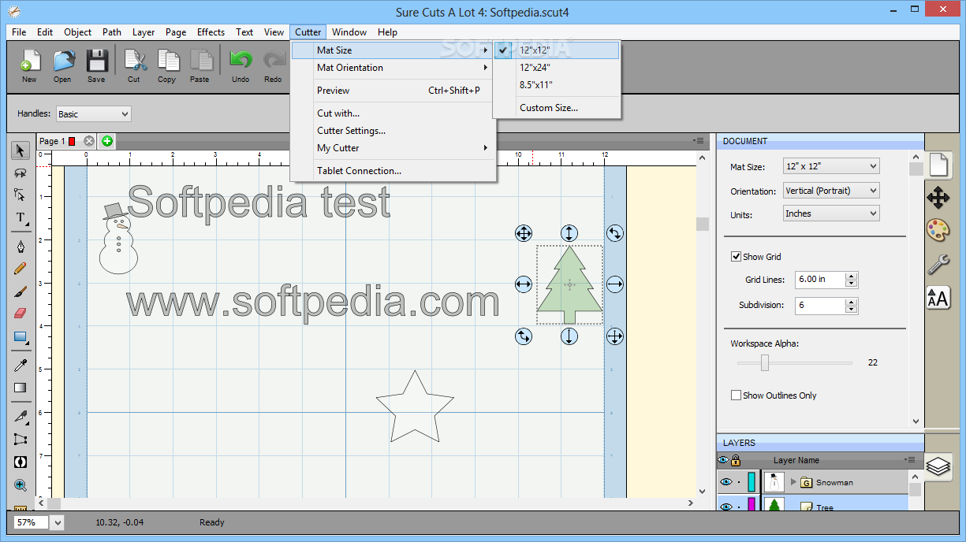The width and height of the screenshot is (966, 542).
Task: Select the 8.5"x11" mat size option
Action: pyautogui.click(x=557, y=85)
